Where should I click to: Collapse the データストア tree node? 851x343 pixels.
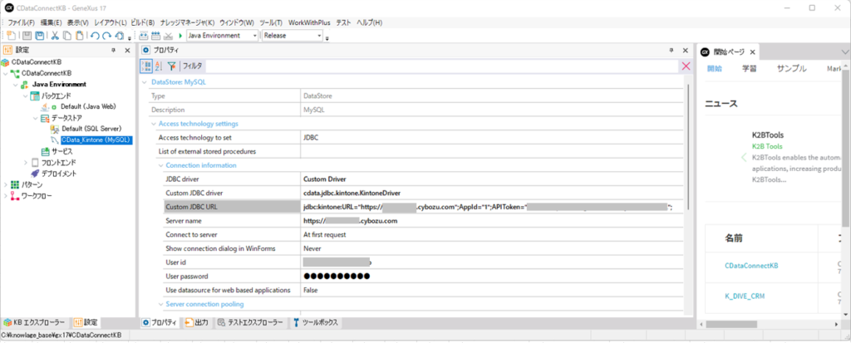[35, 118]
